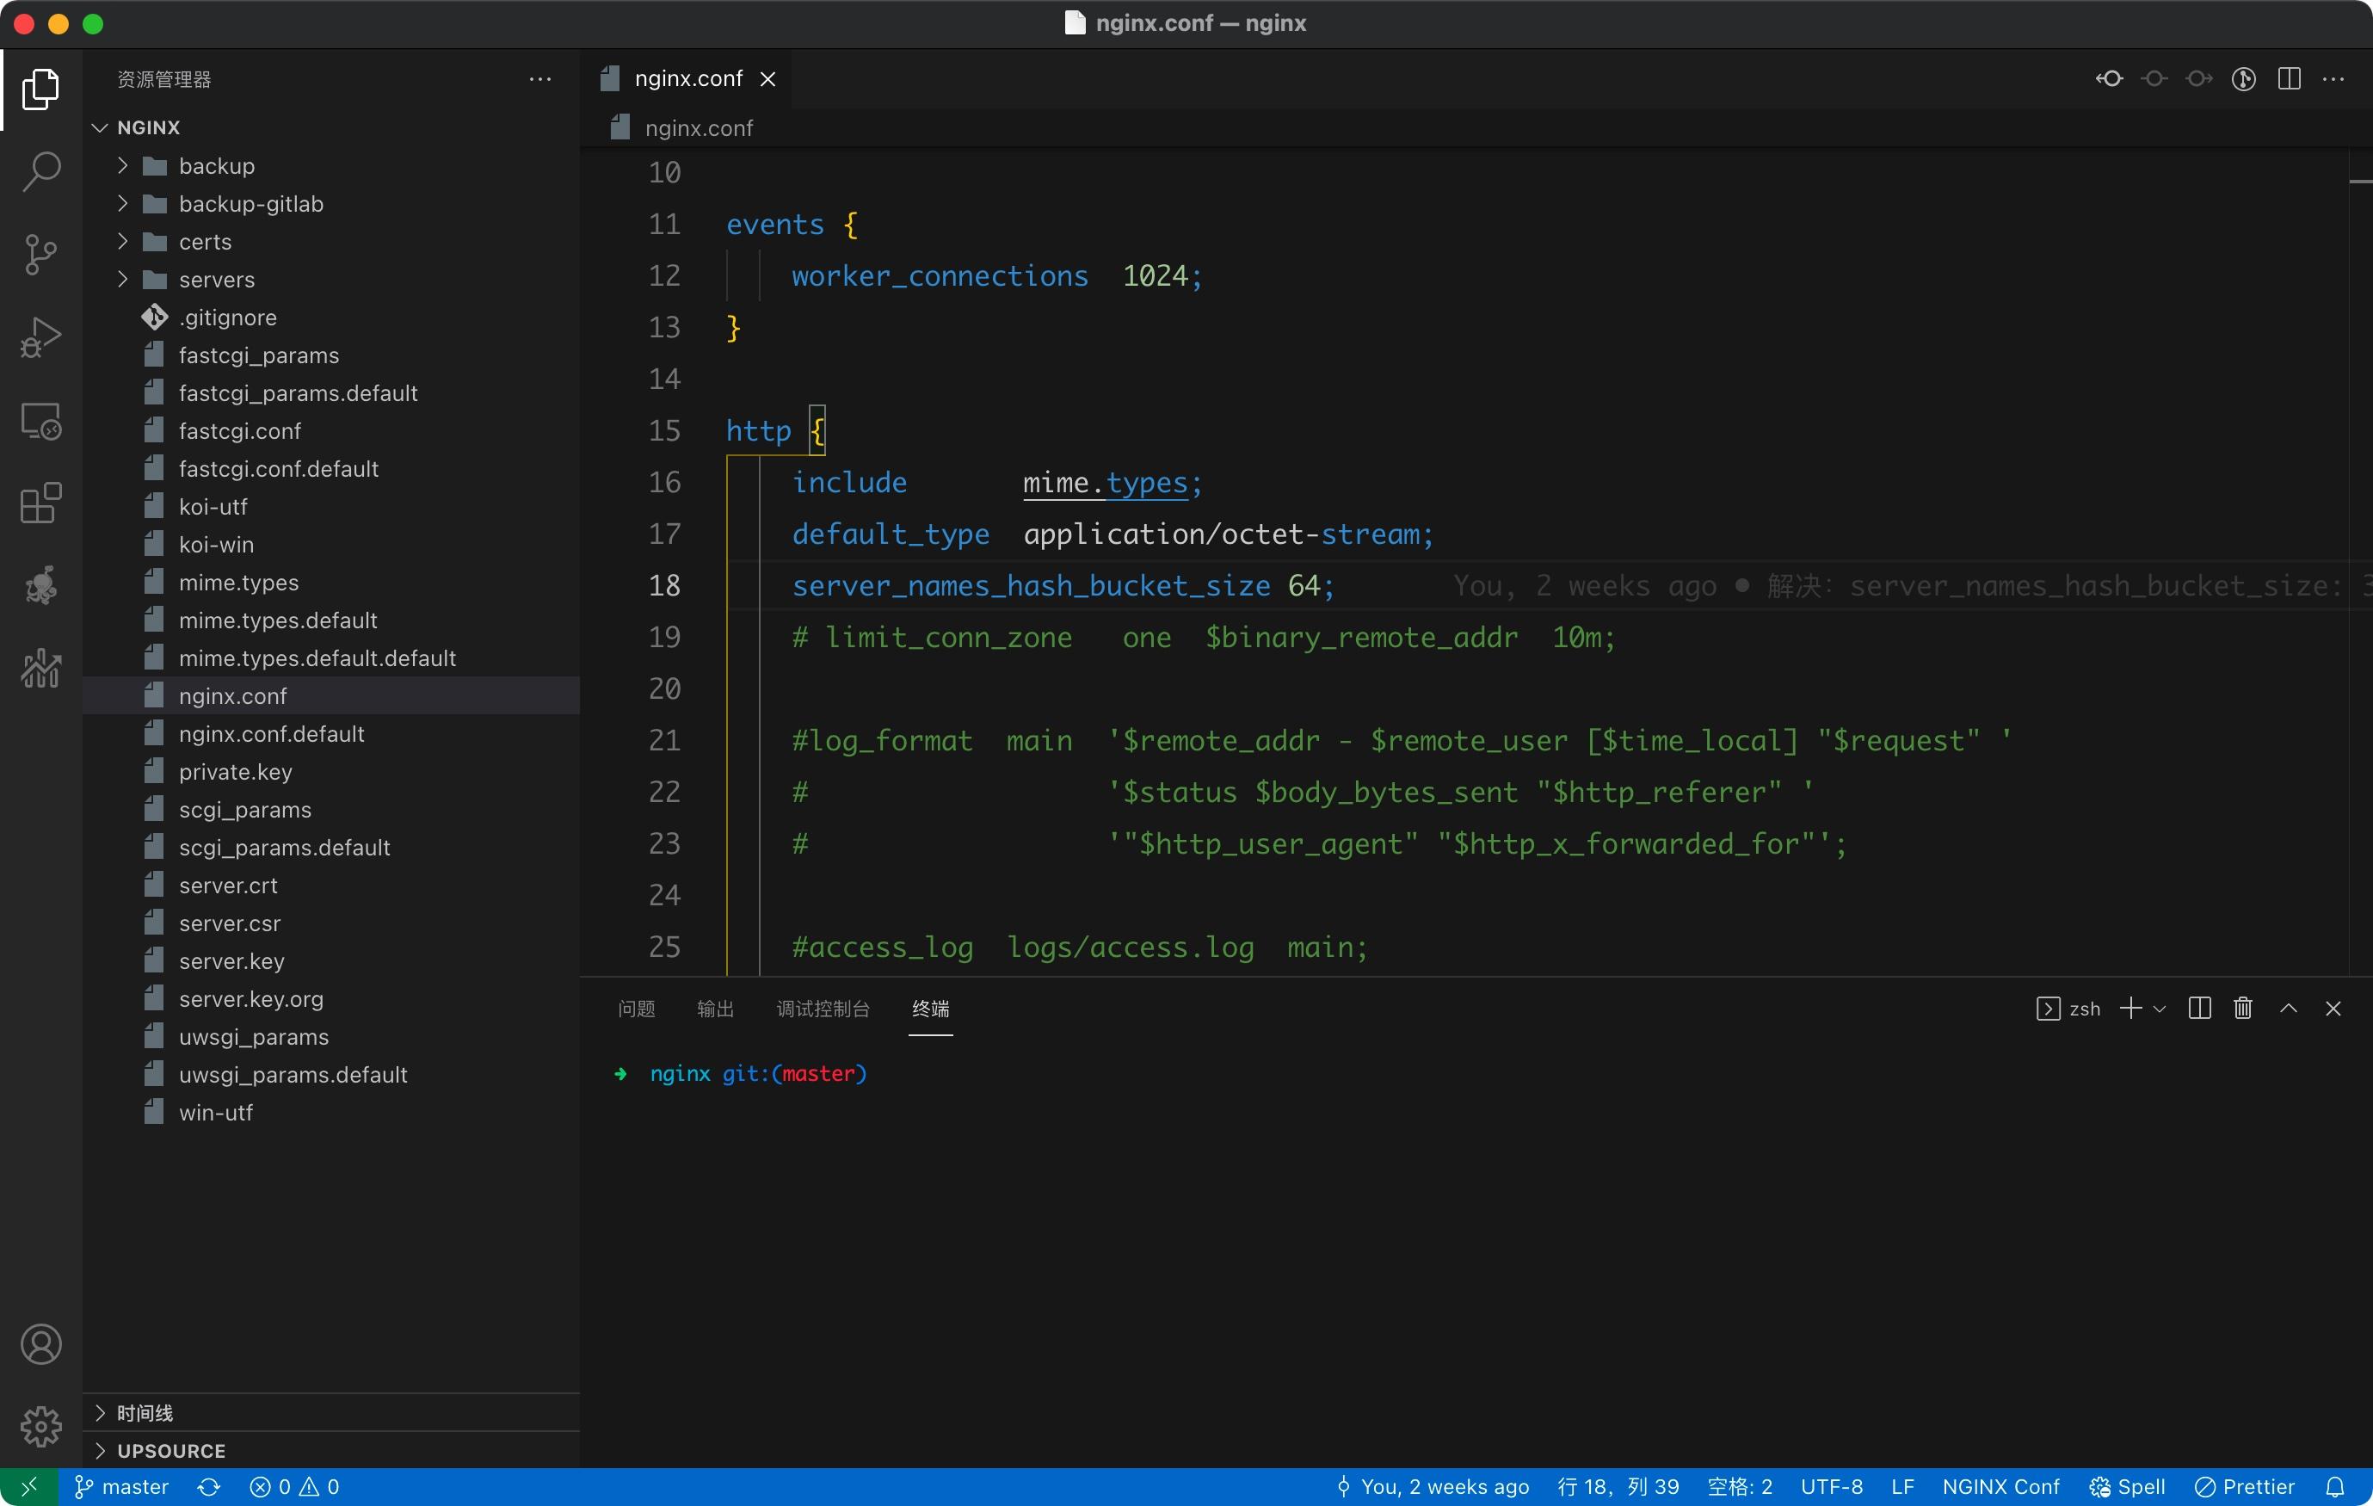Open the Search view in activity bar

point(40,170)
